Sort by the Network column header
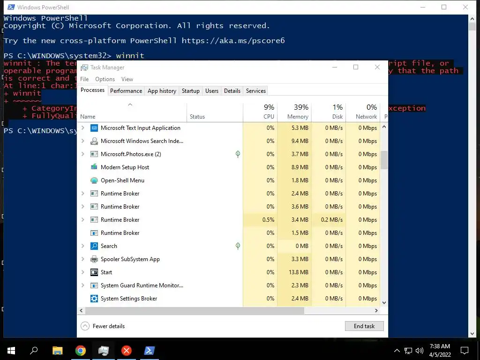480x360 pixels. [363, 112]
